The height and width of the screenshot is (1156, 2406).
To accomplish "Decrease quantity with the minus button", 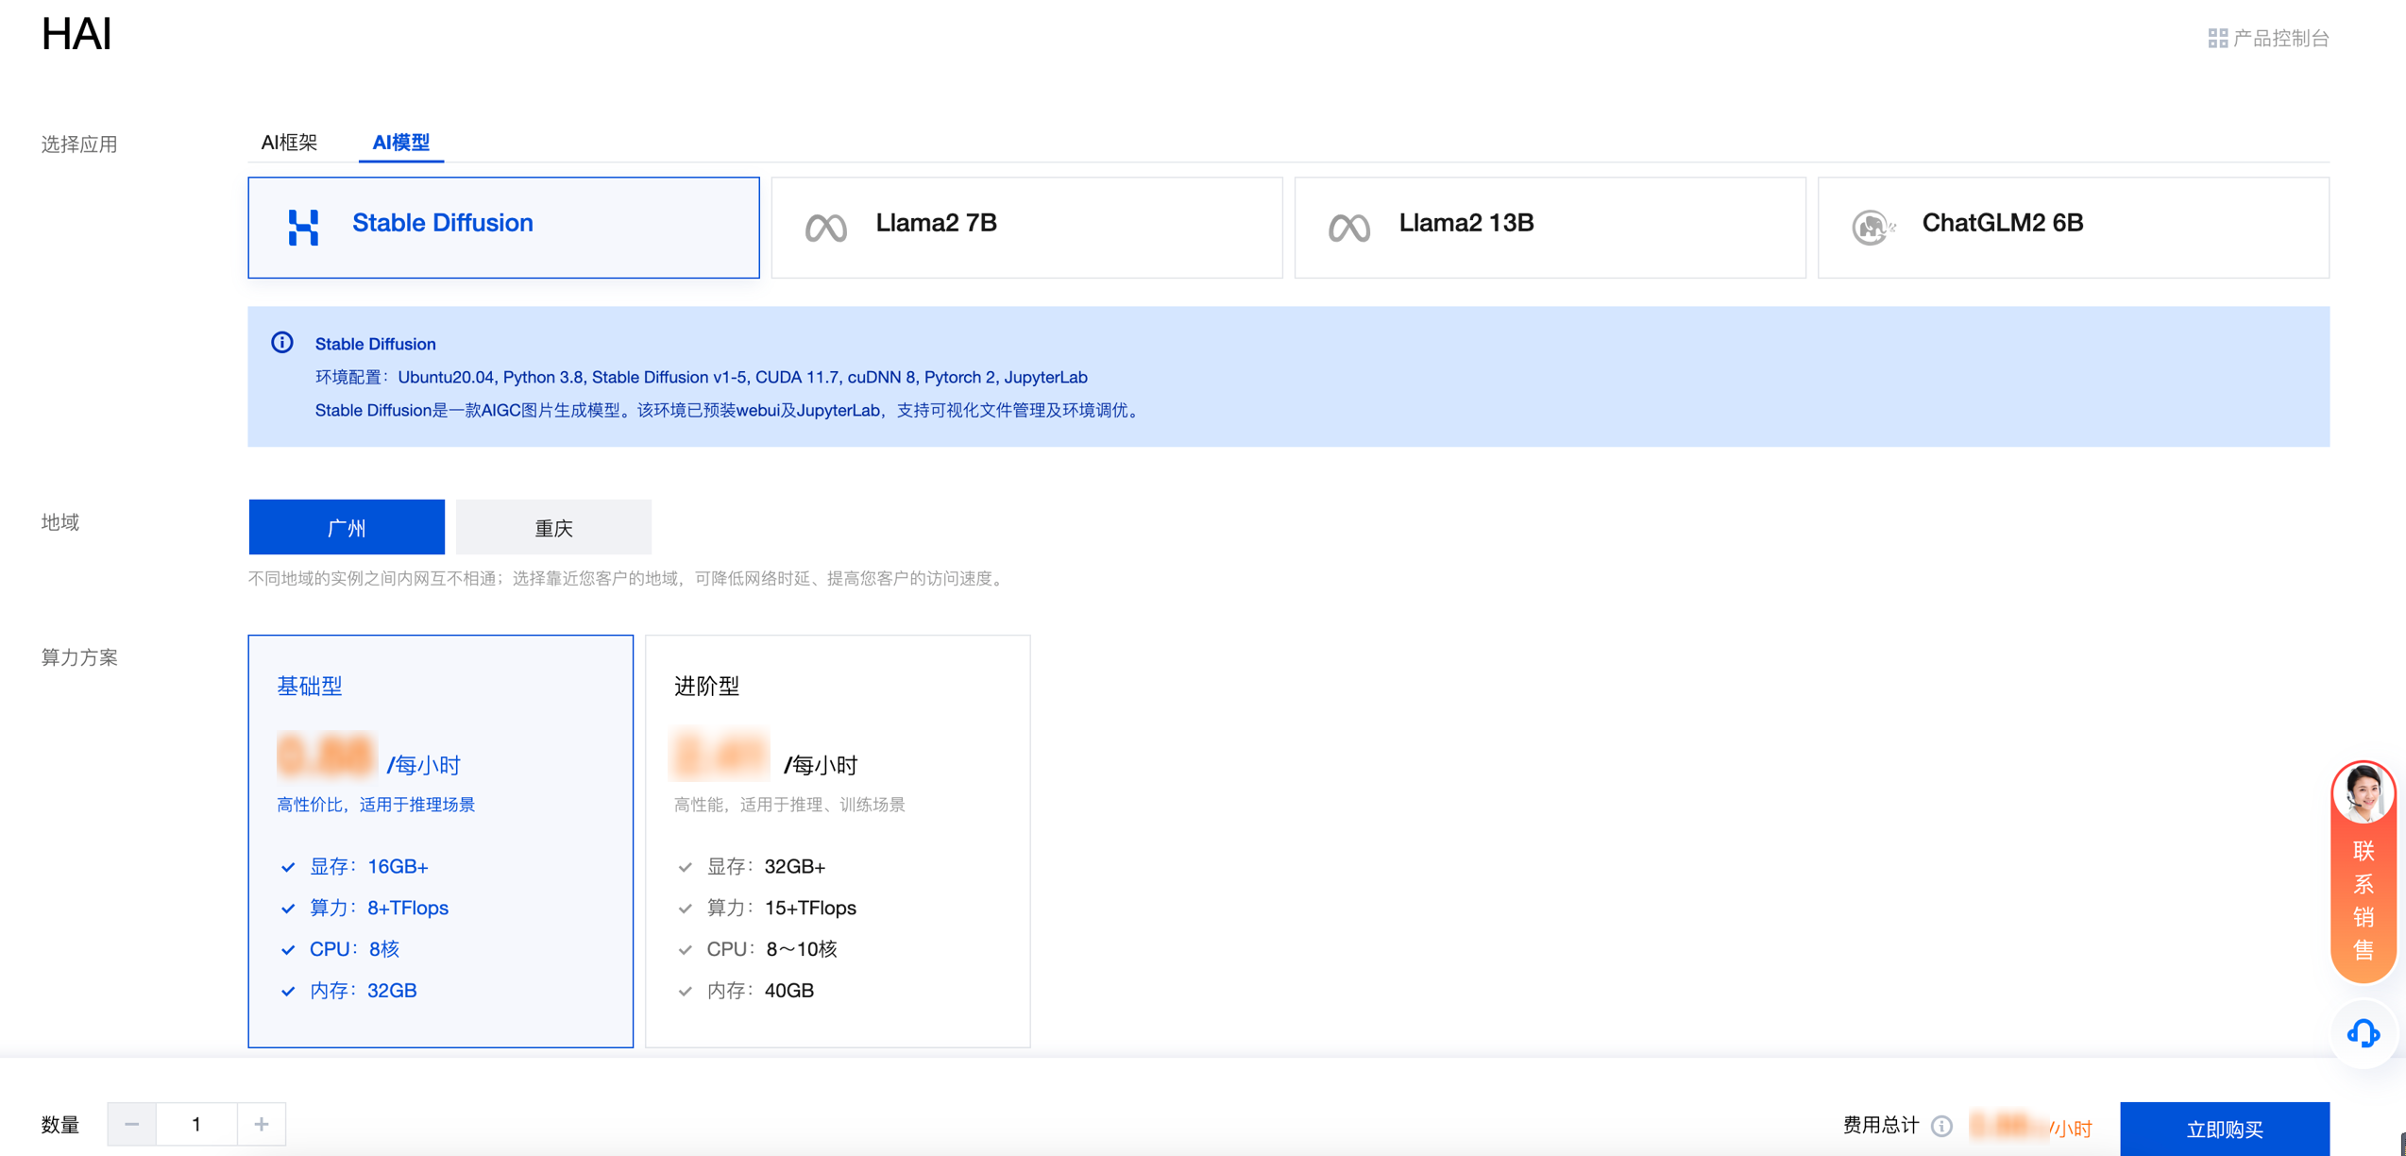I will coord(131,1124).
